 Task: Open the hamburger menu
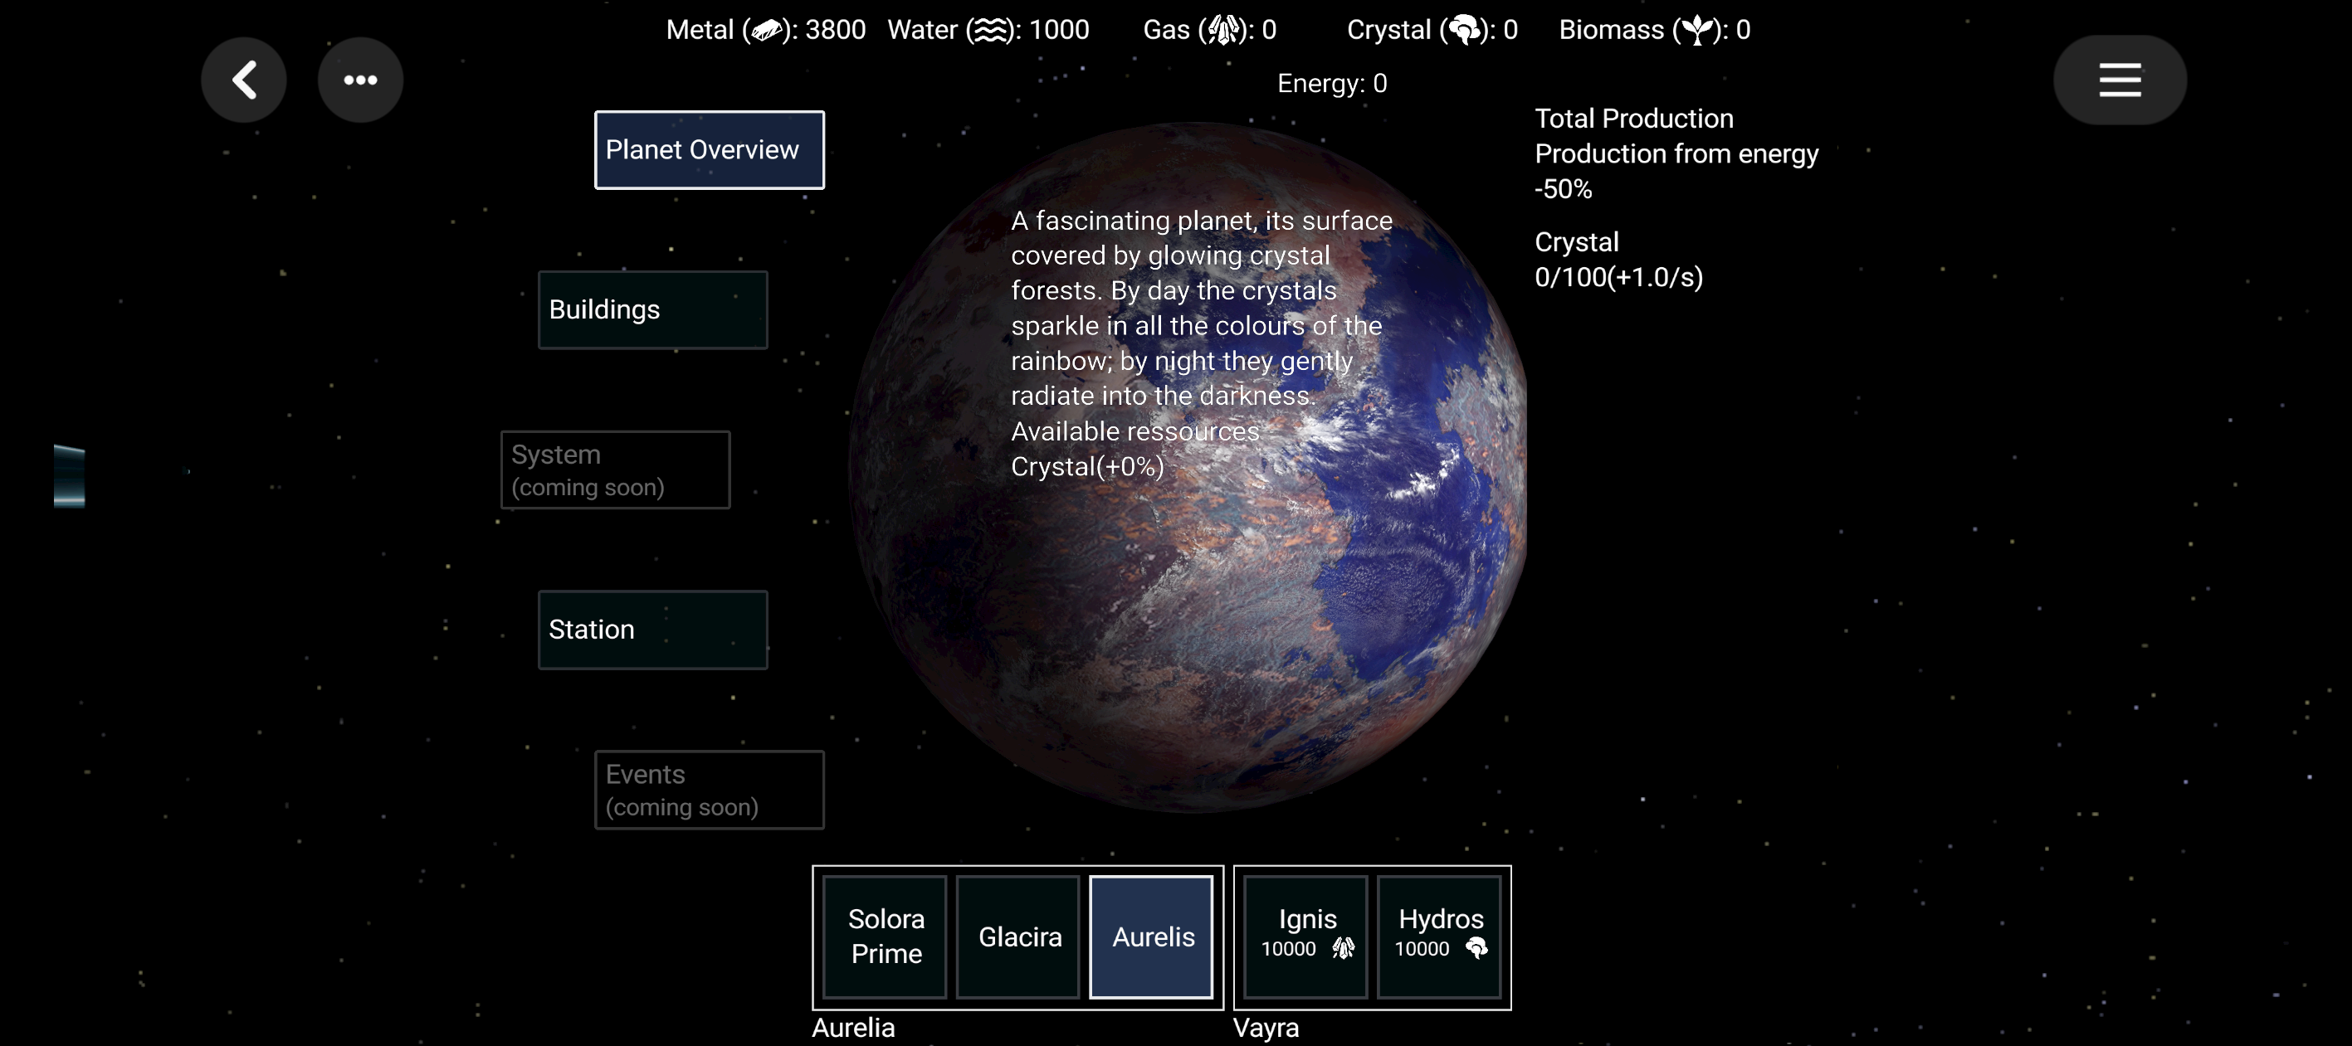[2119, 80]
